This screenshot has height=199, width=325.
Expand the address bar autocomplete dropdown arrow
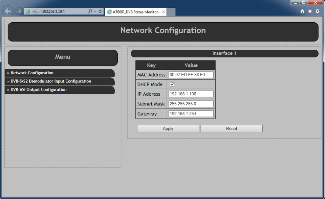(95, 11)
